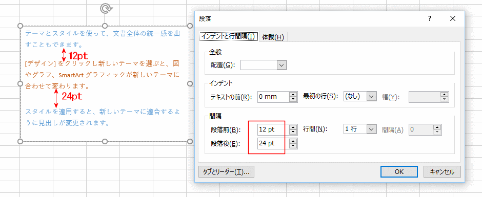
Task: Click the OK button
Action: click(399, 172)
